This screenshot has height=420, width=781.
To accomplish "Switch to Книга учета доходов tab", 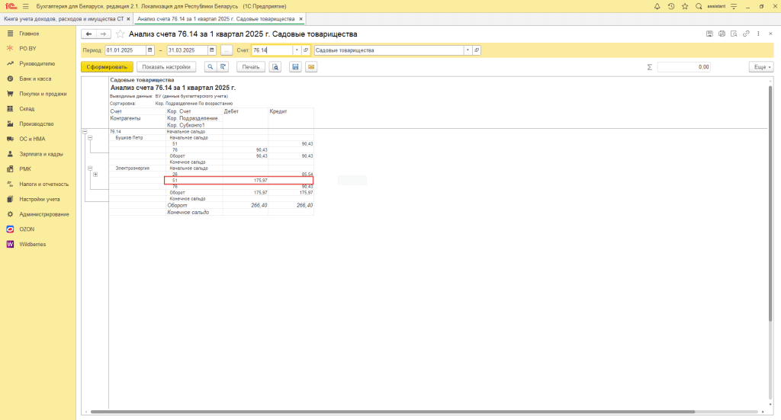I will [x=64, y=19].
